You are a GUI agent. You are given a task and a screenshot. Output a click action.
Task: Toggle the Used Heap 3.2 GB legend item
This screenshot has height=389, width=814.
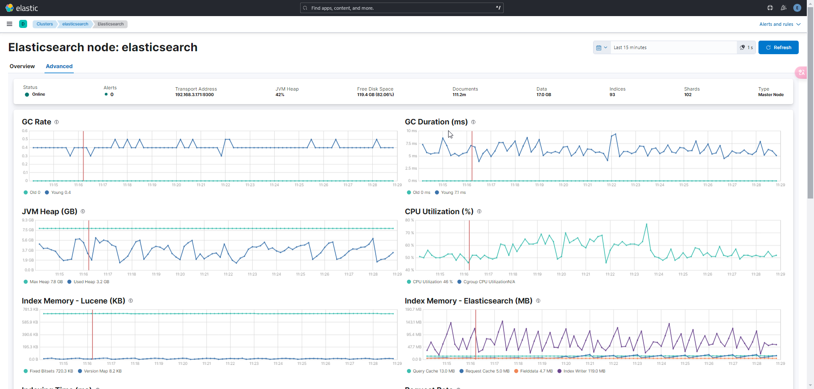tap(88, 282)
